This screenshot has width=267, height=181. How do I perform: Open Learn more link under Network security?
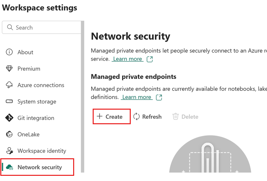coord(127,59)
